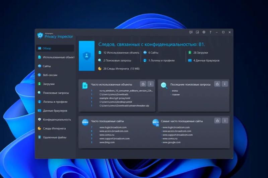Show info for frequently used objects panel
The image size is (268, 178).
pyautogui.click(x=150, y=84)
